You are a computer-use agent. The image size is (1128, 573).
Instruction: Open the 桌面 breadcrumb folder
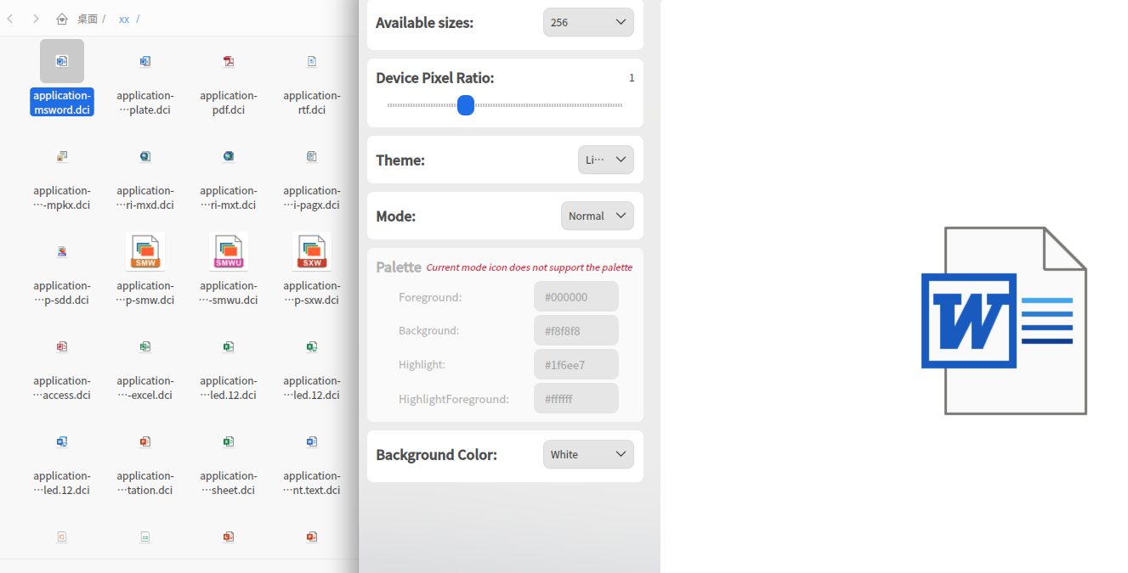pos(88,19)
